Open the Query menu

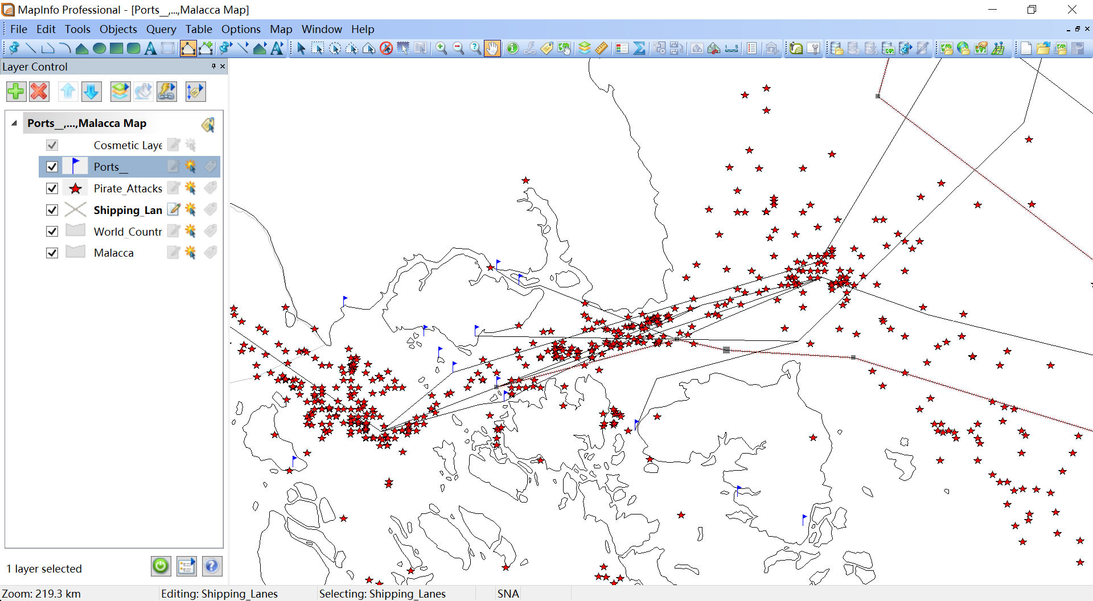pos(161,29)
